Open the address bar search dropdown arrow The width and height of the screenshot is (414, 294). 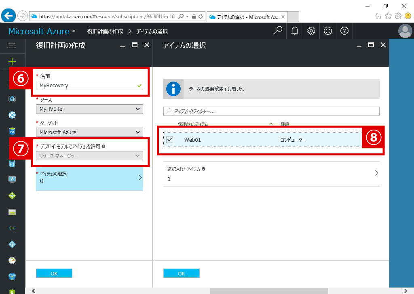coord(188,16)
